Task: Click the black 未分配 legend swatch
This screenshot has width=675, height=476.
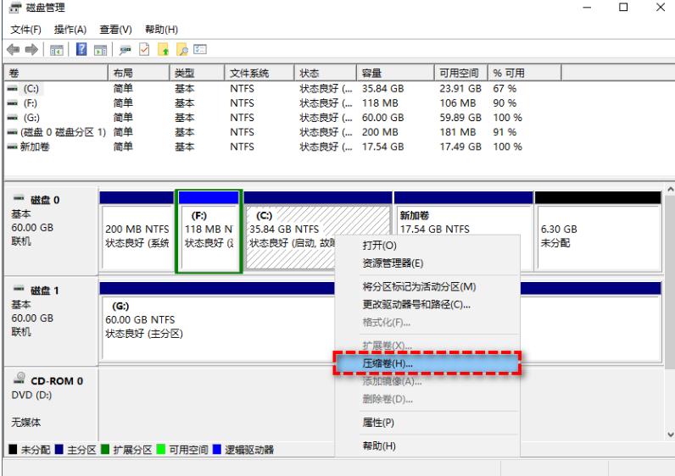Action: (x=13, y=450)
